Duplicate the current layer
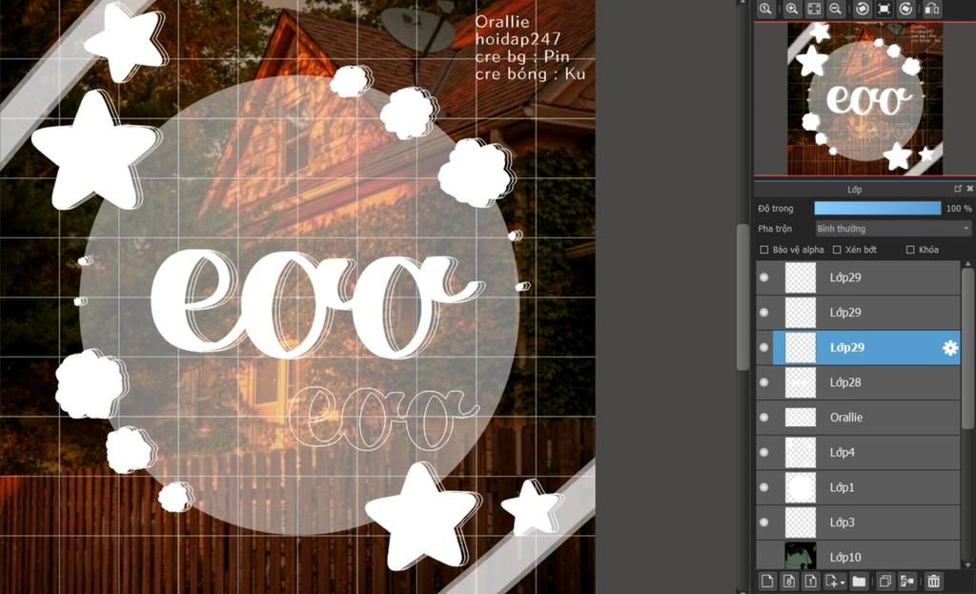The width and height of the screenshot is (976, 594). tap(884, 582)
